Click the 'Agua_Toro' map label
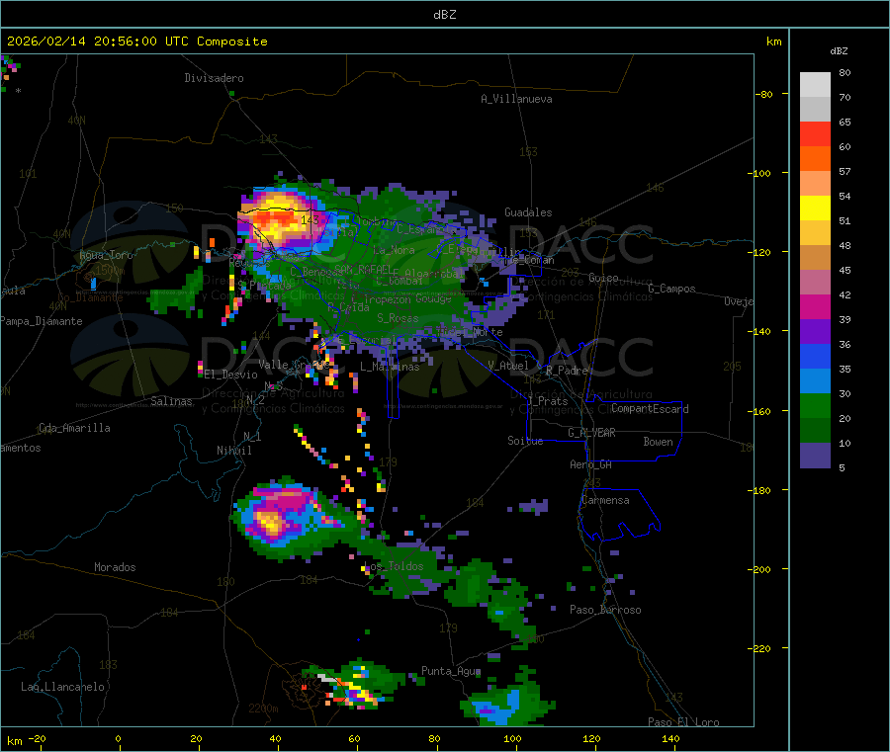Screen dimensions: 890x752 tap(106, 255)
